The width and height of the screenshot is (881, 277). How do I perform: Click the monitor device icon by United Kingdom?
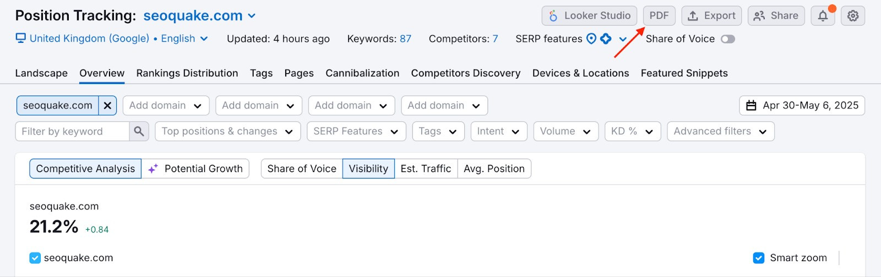point(21,38)
